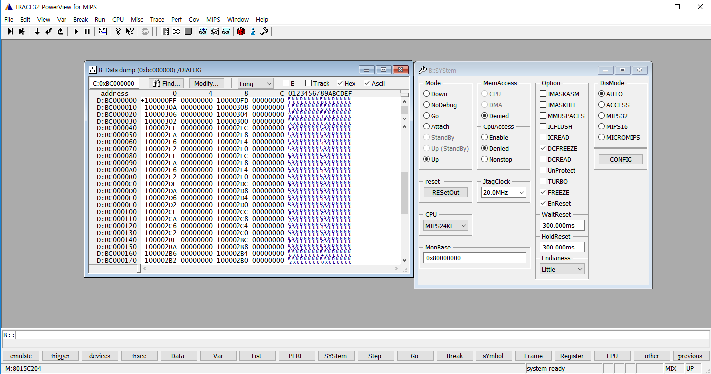Click the red cube icon in toolbar
This screenshot has height=374, width=711.
click(241, 31)
